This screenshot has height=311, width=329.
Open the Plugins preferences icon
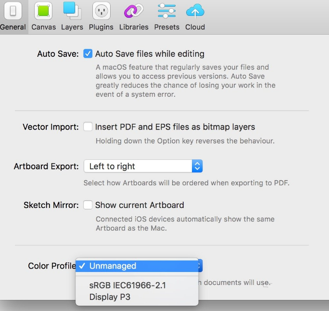[x=101, y=11]
